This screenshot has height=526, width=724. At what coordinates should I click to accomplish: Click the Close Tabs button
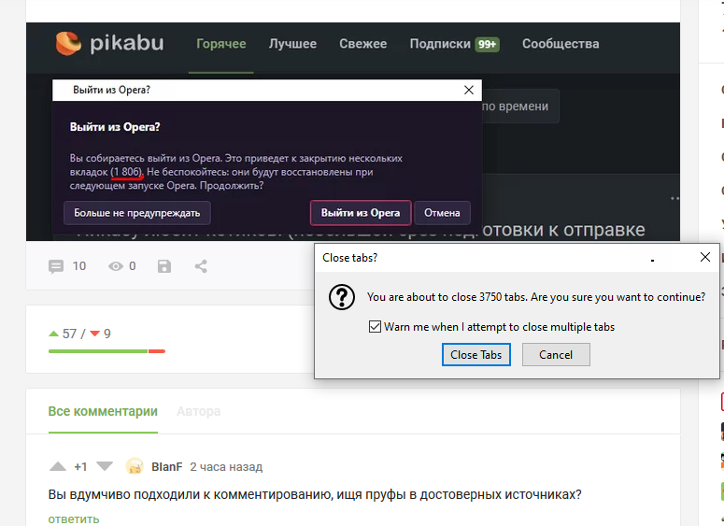476,355
